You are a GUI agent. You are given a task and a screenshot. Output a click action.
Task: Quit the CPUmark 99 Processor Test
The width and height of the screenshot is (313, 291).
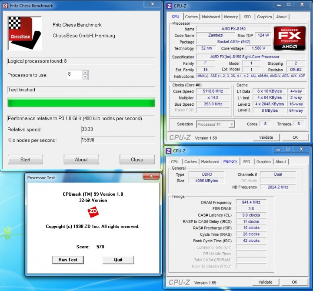pyautogui.click(x=118, y=260)
